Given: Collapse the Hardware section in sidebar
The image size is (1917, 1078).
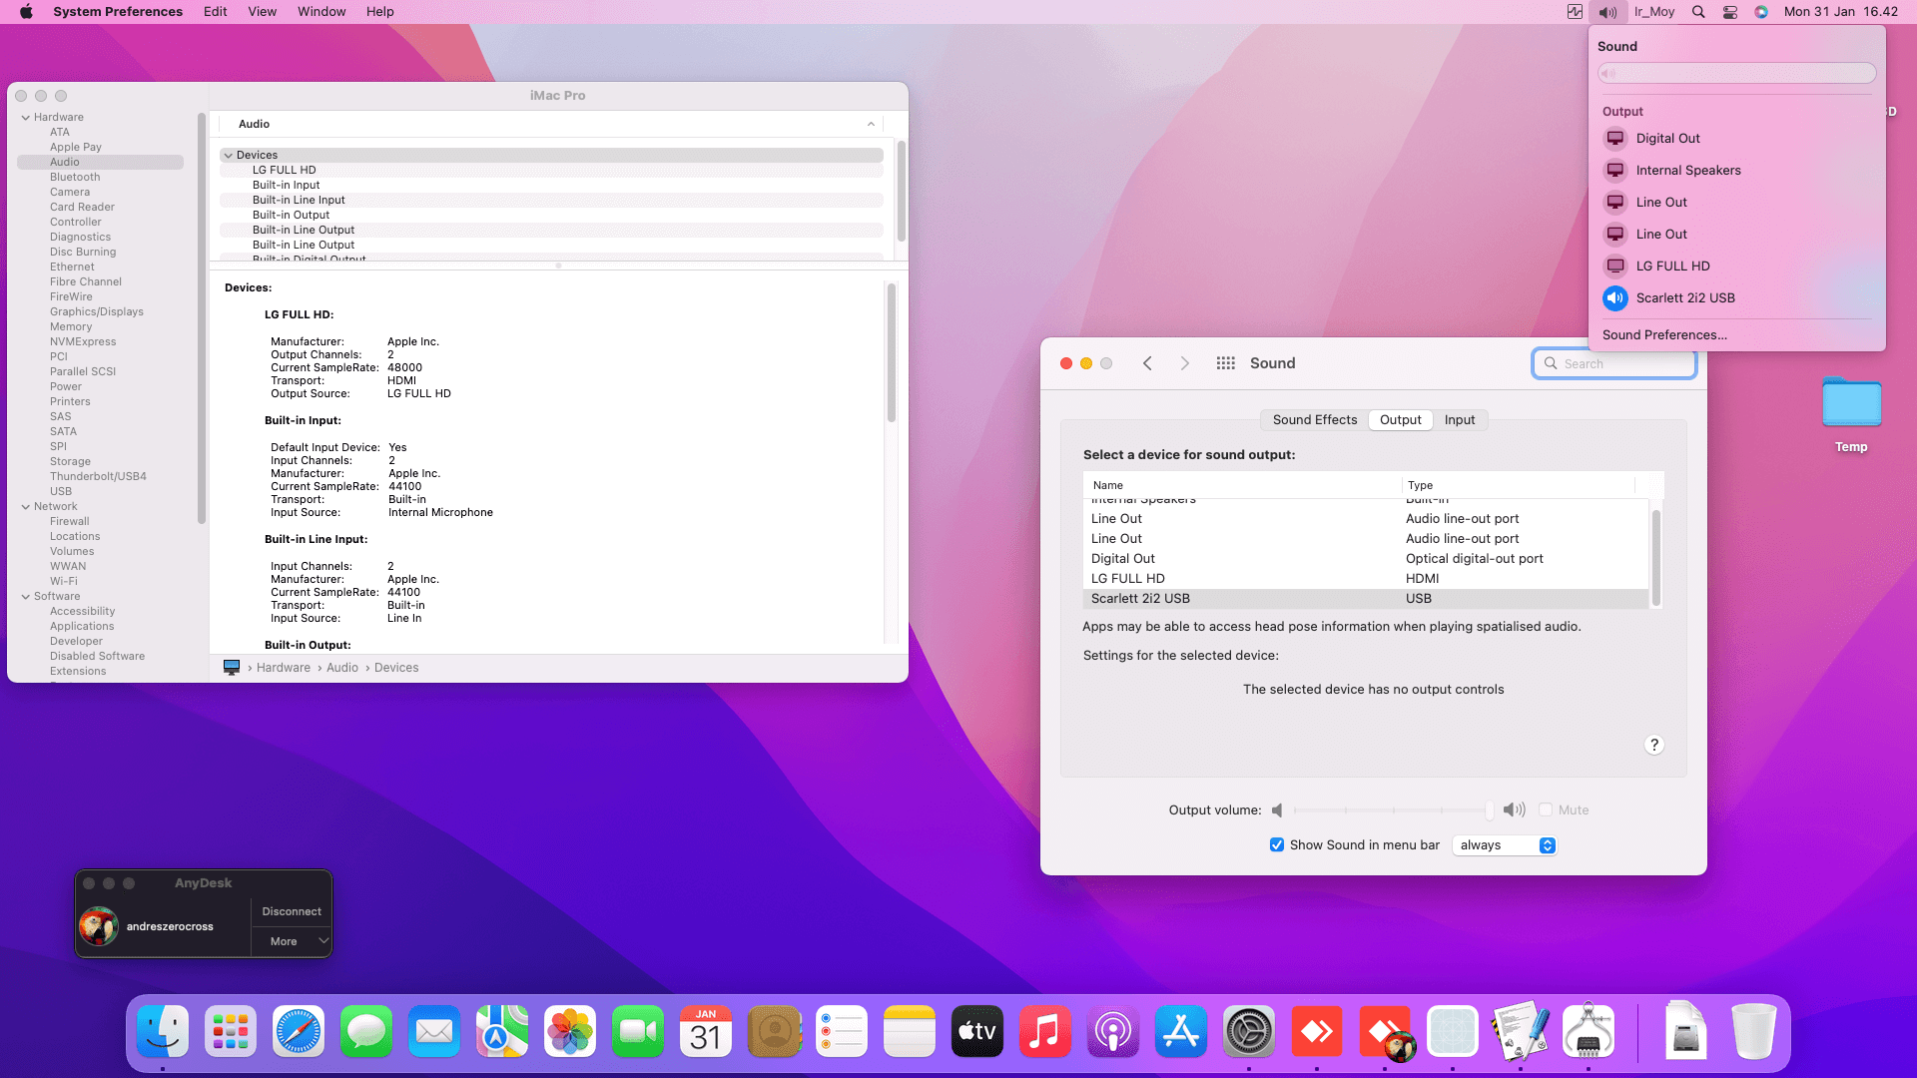Looking at the screenshot, I should 26,118.
